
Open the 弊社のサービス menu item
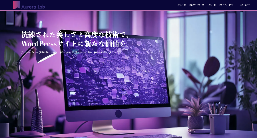click(x=195, y=5)
